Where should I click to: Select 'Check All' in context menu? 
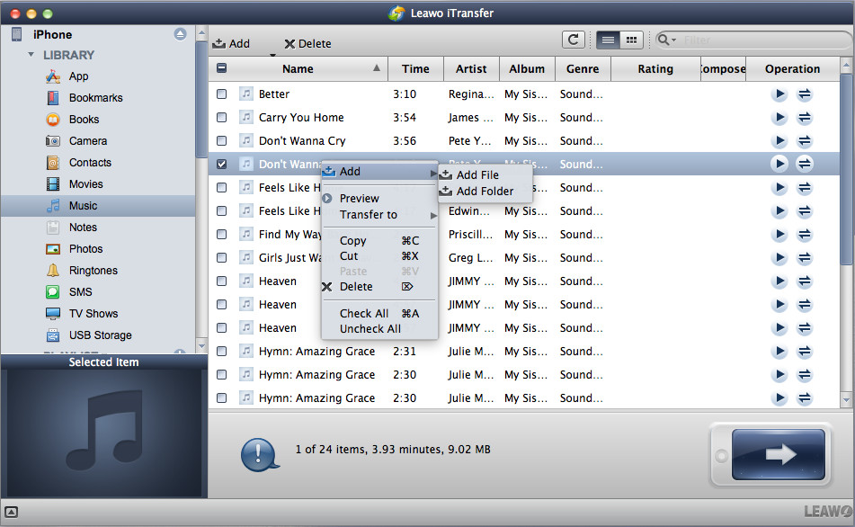click(364, 314)
